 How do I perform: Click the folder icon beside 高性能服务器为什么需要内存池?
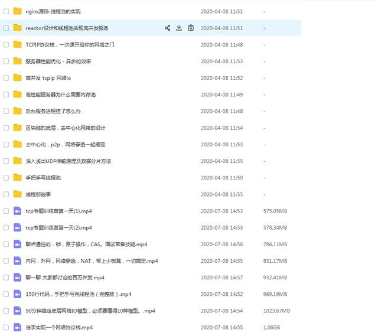point(17,94)
